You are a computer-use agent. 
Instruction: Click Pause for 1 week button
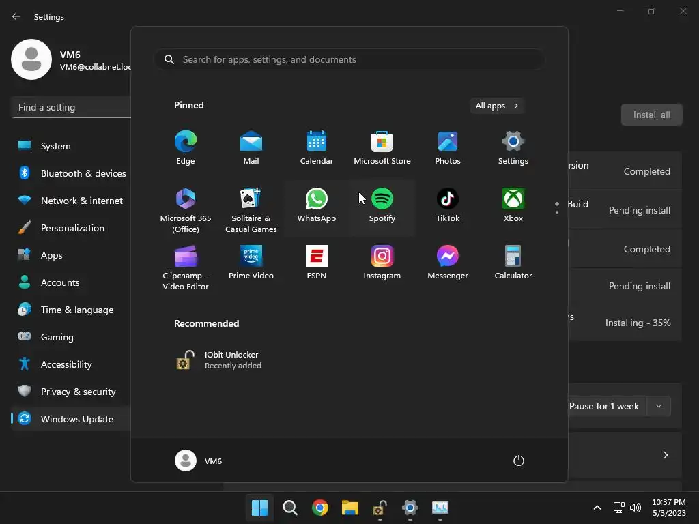tap(607, 407)
